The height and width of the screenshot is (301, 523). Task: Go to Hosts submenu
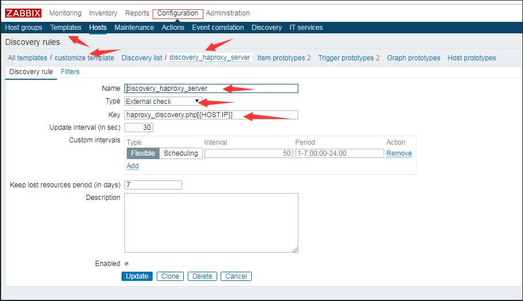pyautogui.click(x=98, y=27)
